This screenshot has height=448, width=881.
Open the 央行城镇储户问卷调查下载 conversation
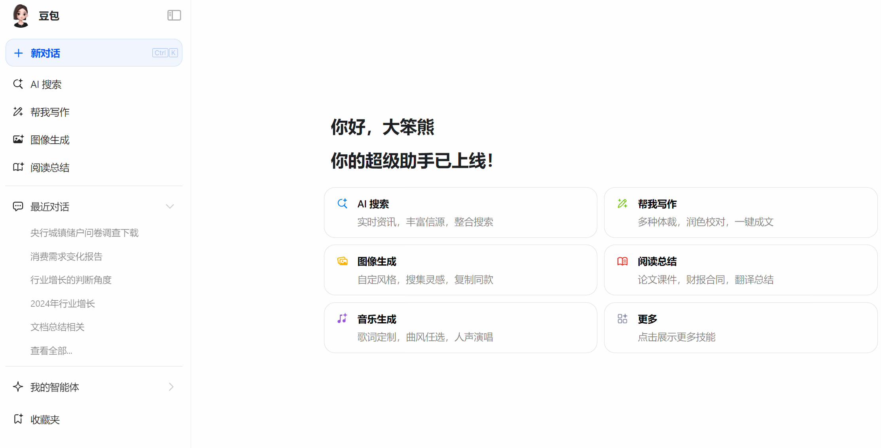(x=84, y=233)
